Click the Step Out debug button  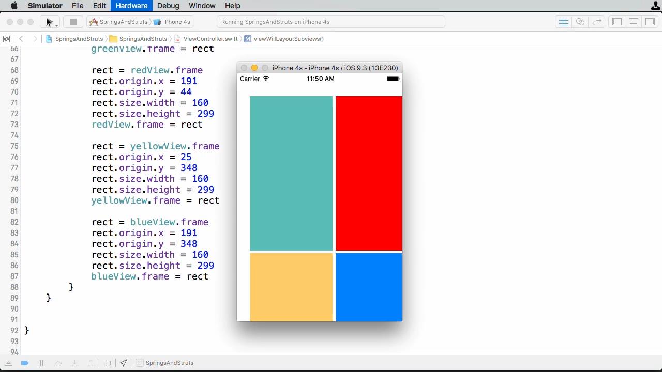pos(91,363)
